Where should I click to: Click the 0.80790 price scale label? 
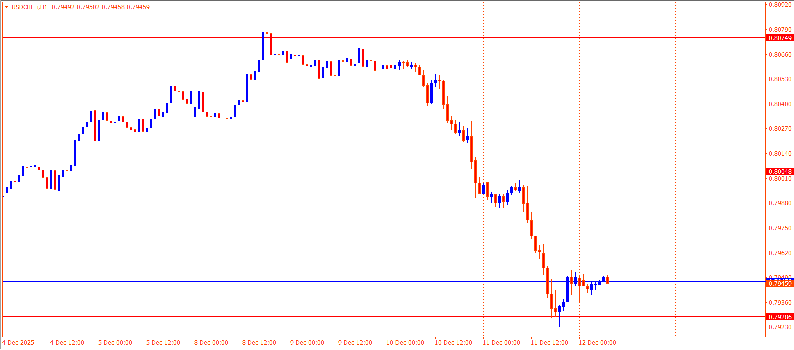[780, 30]
